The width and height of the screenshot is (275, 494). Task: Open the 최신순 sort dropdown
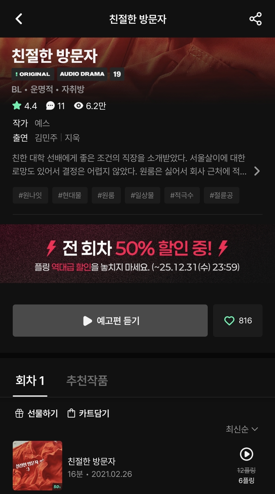tap(242, 429)
